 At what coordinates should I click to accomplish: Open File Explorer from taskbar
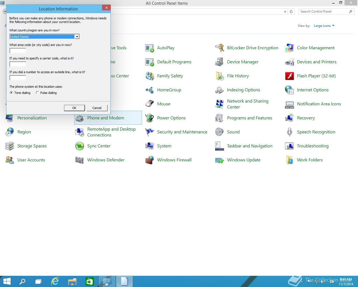click(x=72, y=281)
